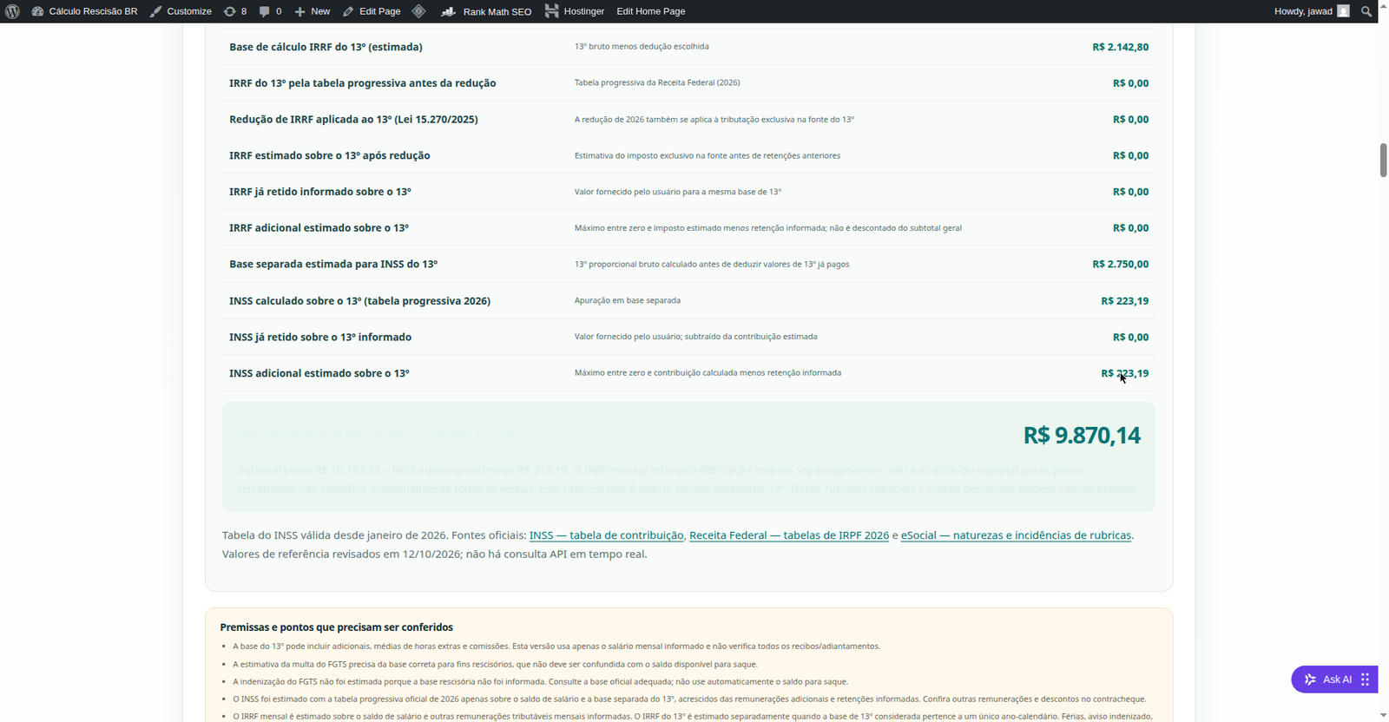Open the New content menu

point(312,11)
